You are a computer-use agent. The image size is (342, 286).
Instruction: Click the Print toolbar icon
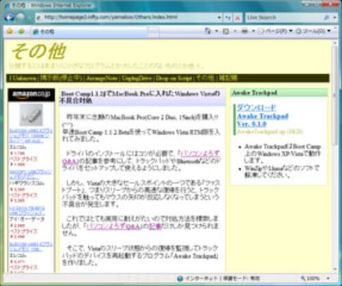245,31
